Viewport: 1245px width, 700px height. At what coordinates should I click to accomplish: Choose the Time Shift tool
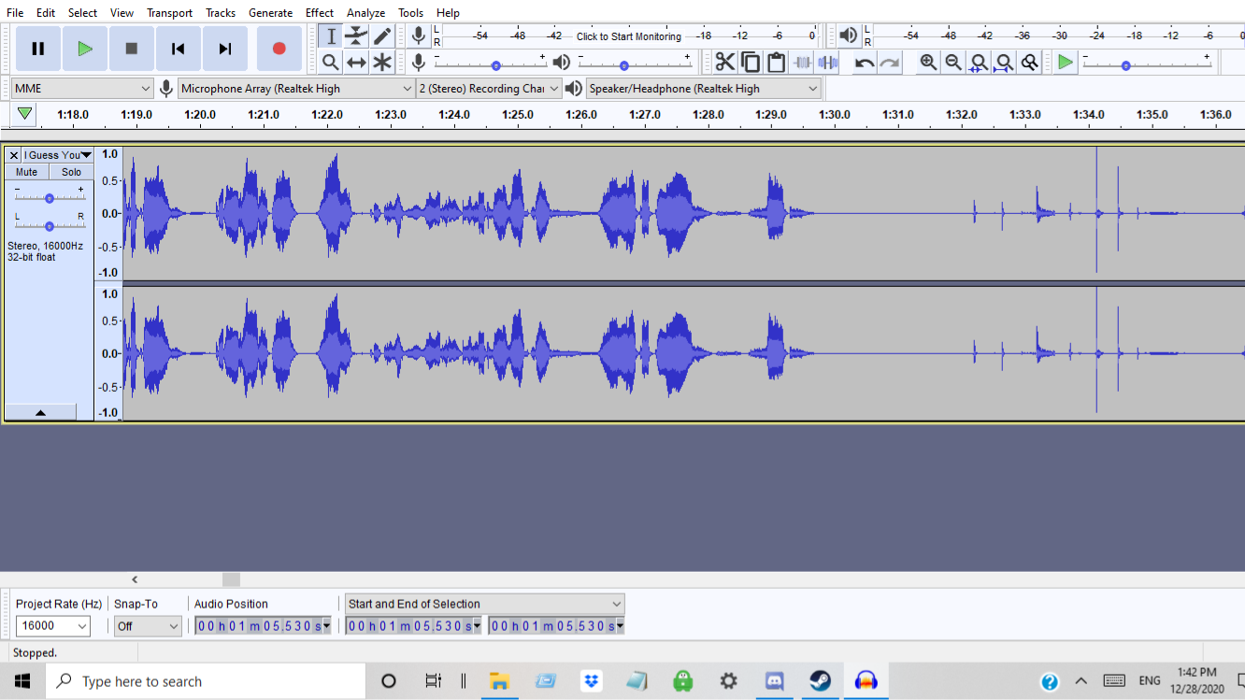[x=356, y=63]
